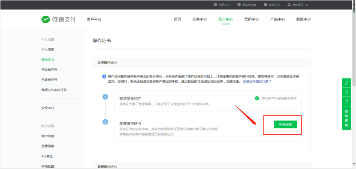Switch to the 产品中心 tab
356x169 pixels.
(x=278, y=19)
